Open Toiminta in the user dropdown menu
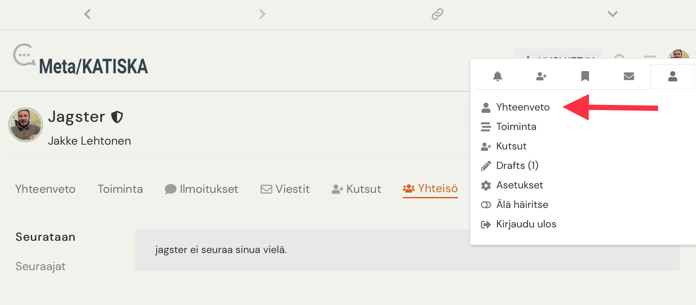This screenshot has width=696, height=305. coord(516,127)
